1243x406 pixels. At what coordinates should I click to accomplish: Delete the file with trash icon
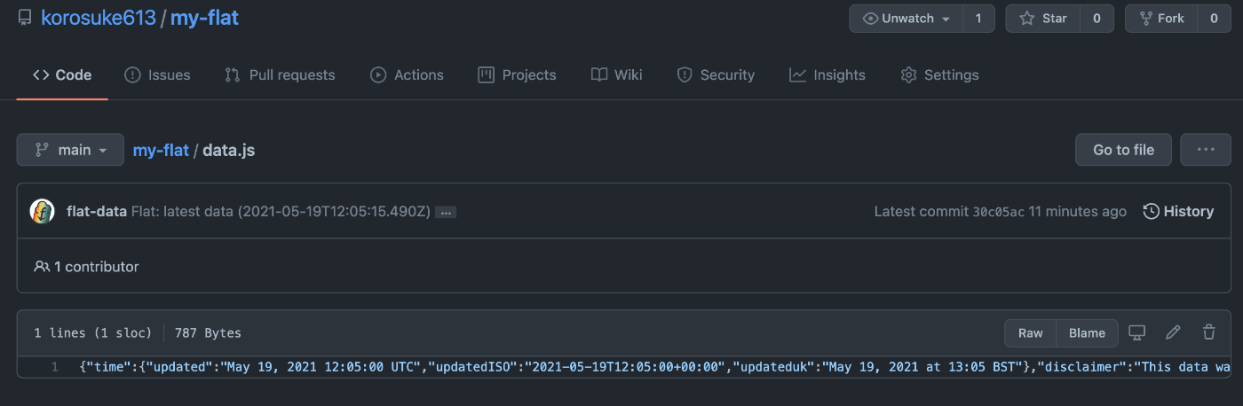(x=1208, y=332)
